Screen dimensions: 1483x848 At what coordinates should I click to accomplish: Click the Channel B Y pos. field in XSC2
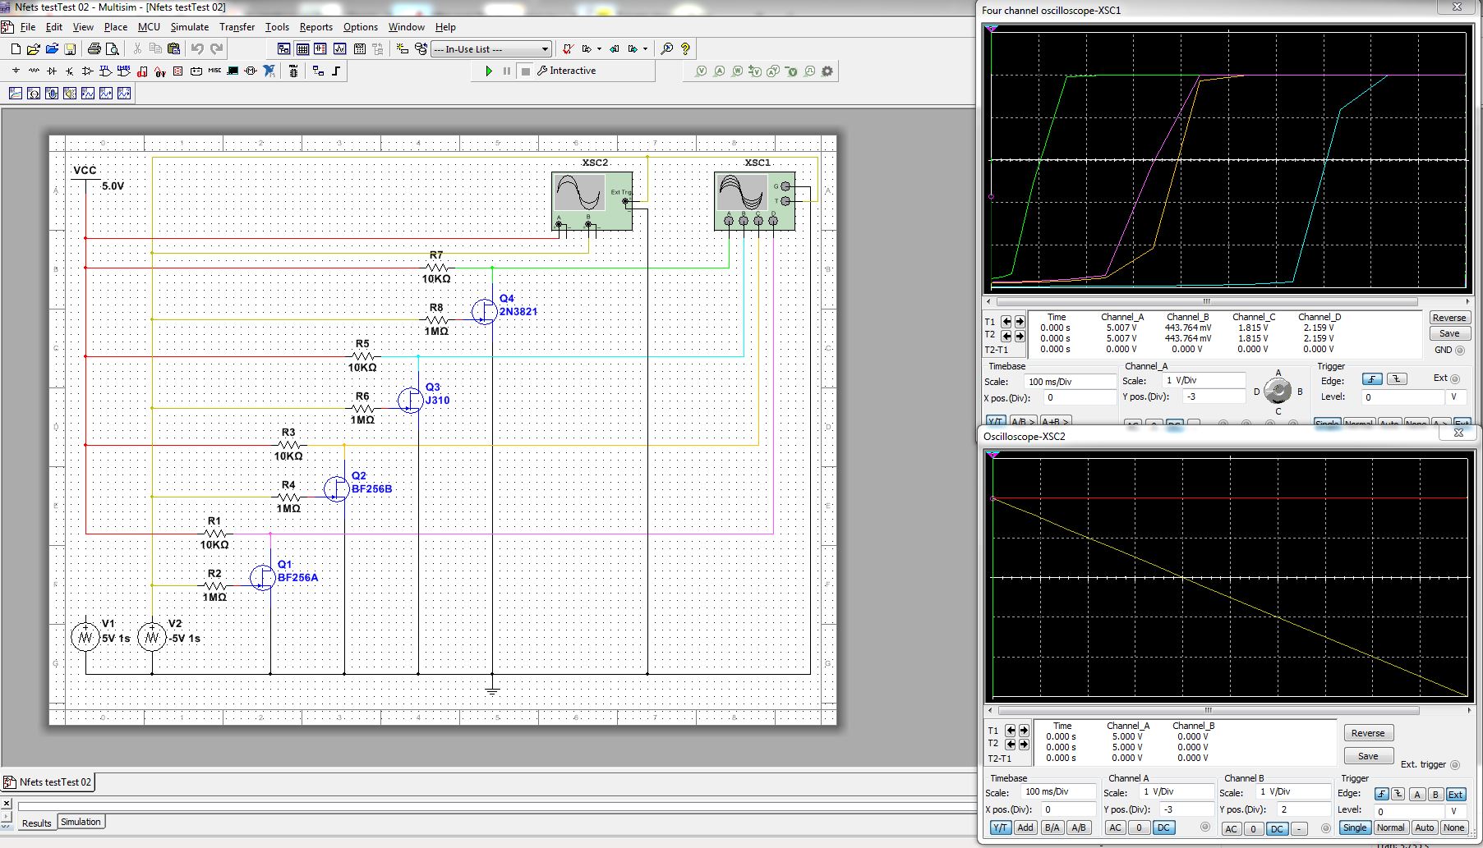coord(1302,809)
